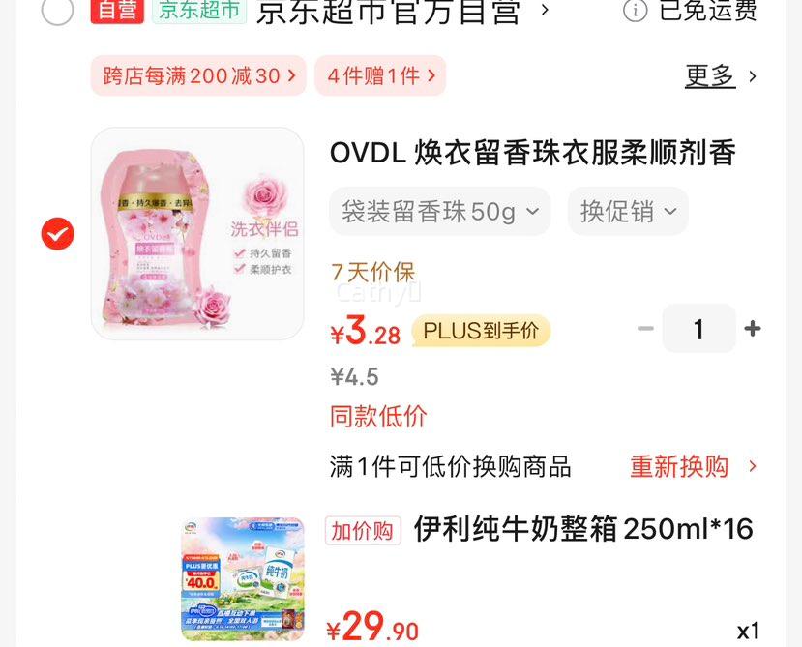This screenshot has height=647, width=802.
Task: Tap 更多 to see more promotions
Action: pos(709,76)
